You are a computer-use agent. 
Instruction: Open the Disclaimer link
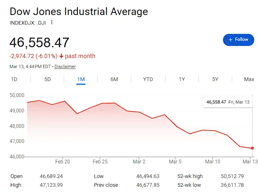tap(65, 66)
